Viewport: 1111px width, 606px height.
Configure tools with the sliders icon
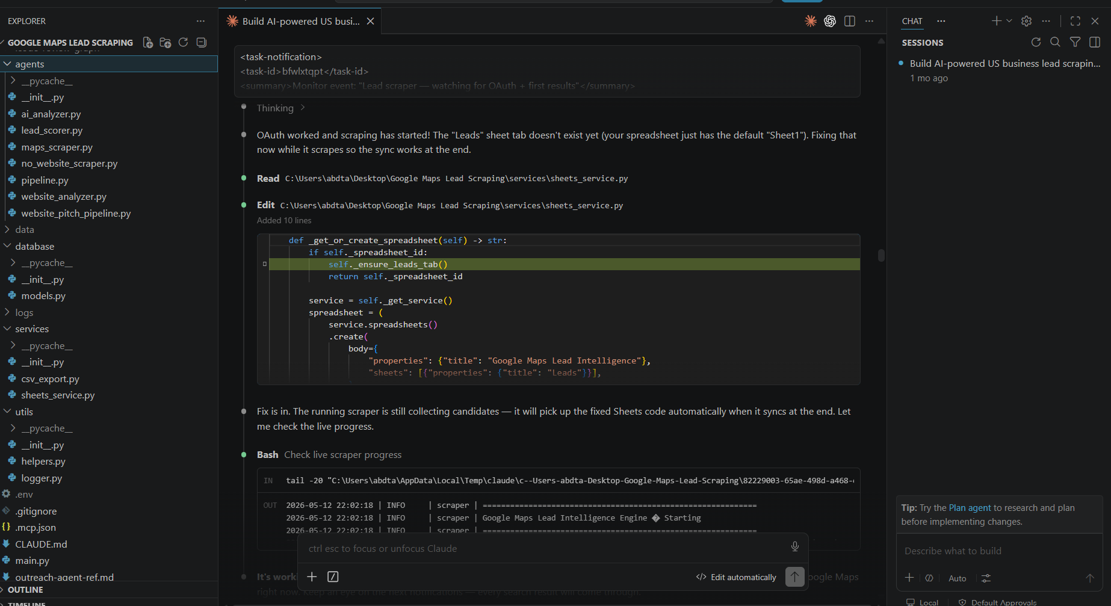[986, 578]
